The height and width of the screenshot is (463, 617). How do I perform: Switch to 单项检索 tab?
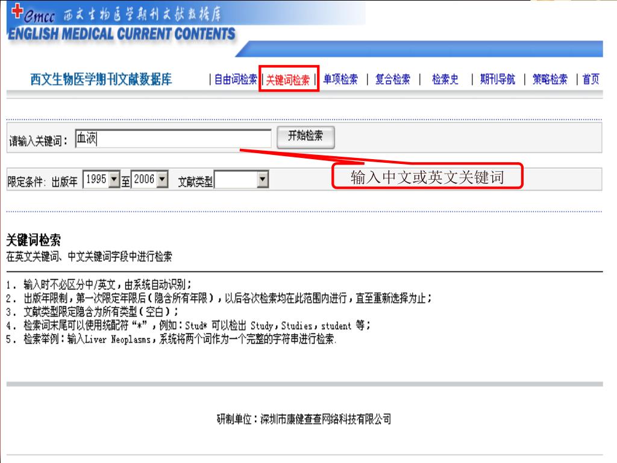tap(340, 80)
